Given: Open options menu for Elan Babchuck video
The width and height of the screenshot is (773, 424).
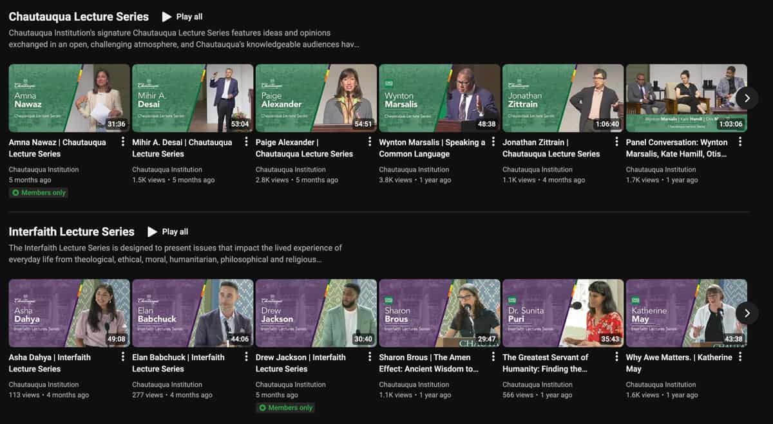Looking at the screenshot, I should pyautogui.click(x=247, y=357).
